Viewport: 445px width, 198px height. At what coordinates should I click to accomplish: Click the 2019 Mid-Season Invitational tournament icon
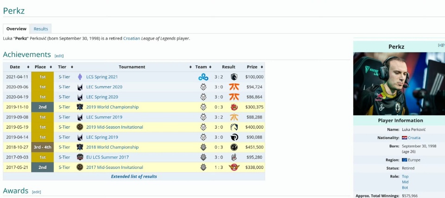pos(80,127)
